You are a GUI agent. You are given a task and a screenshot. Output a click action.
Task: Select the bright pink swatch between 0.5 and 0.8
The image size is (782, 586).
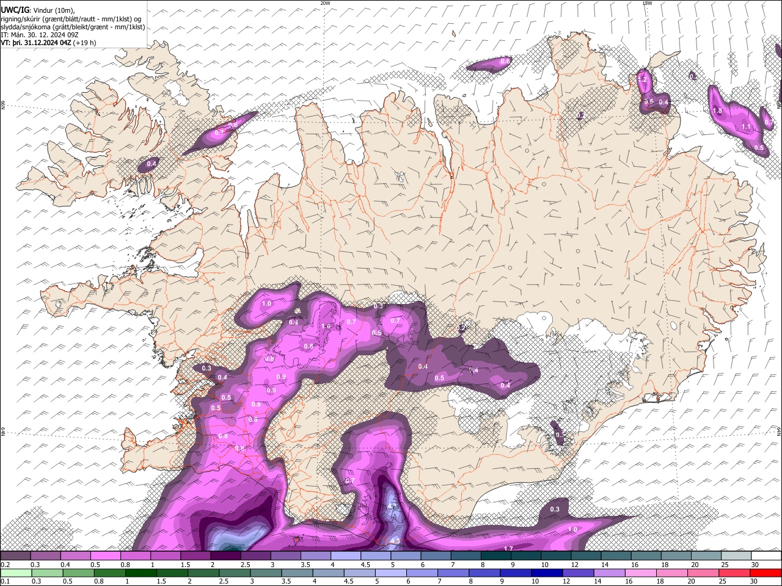pos(106,555)
